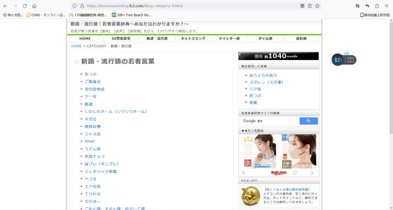Open the screenshot tool icon near the toolbar
The width and height of the screenshot is (393, 210).
click(358, 6)
